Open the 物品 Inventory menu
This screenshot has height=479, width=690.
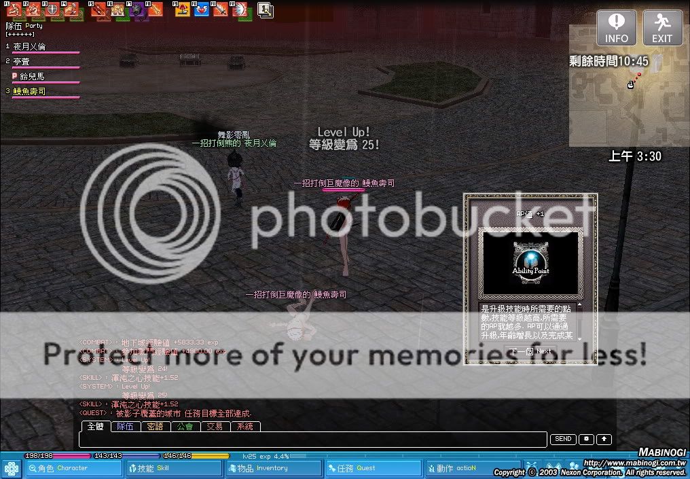point(272,468)
